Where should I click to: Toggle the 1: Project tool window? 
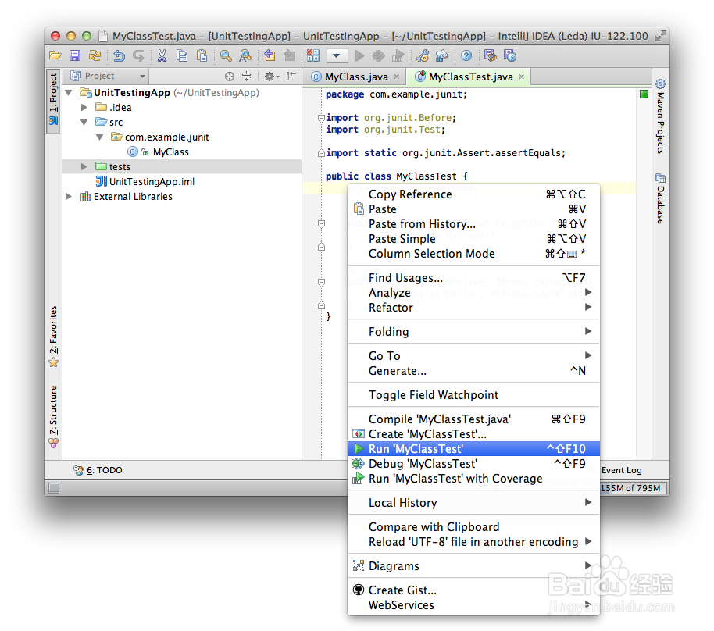click(53, 100)
